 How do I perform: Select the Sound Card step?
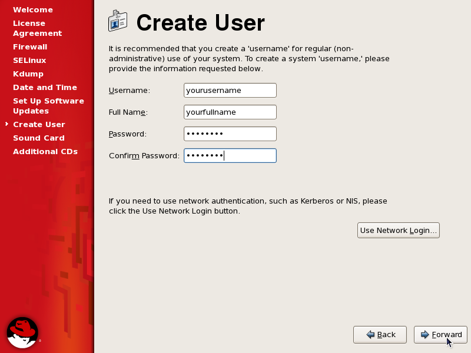tap(39, 138)
